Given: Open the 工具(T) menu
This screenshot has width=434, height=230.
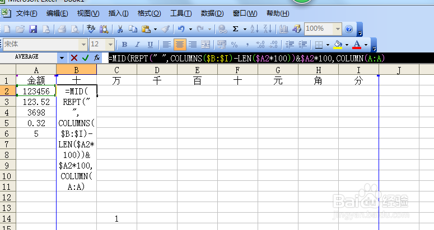Looking at the screenshot, I should pos(181,13).
